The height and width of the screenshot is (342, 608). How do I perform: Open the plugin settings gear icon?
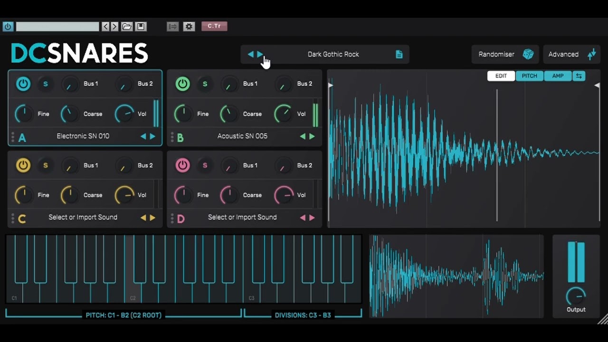(x=189, y=27)
